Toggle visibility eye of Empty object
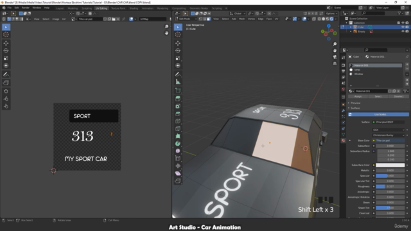The image size is (411, 231). [x=403, y=31]
